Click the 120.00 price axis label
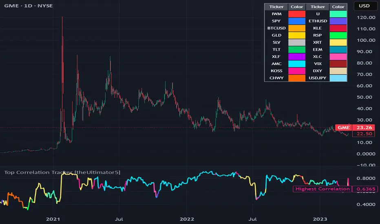Image resolution: width=380 pixels, height=224 pixels. 366,18
